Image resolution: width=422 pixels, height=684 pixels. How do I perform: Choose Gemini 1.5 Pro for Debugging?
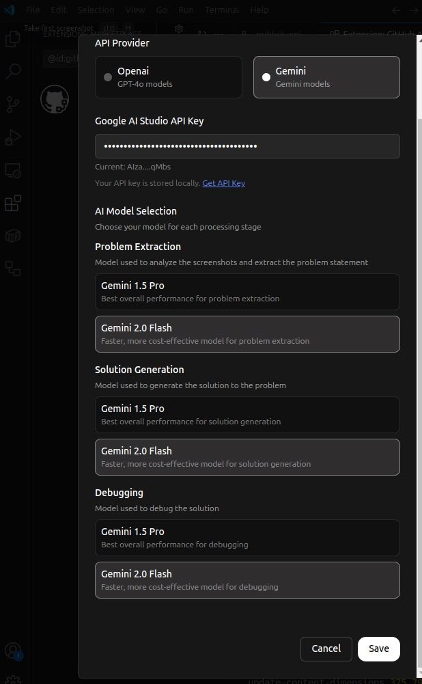click(x=247, y=538)
